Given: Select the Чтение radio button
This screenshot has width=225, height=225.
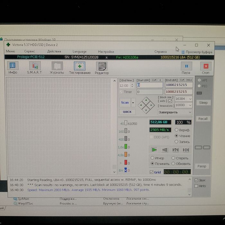Looking at the screenshot, I should click(x=176, y=136).
